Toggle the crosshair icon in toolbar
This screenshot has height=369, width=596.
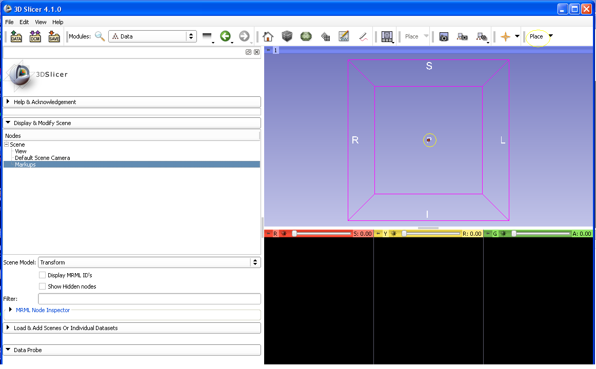tap(506, 36)
